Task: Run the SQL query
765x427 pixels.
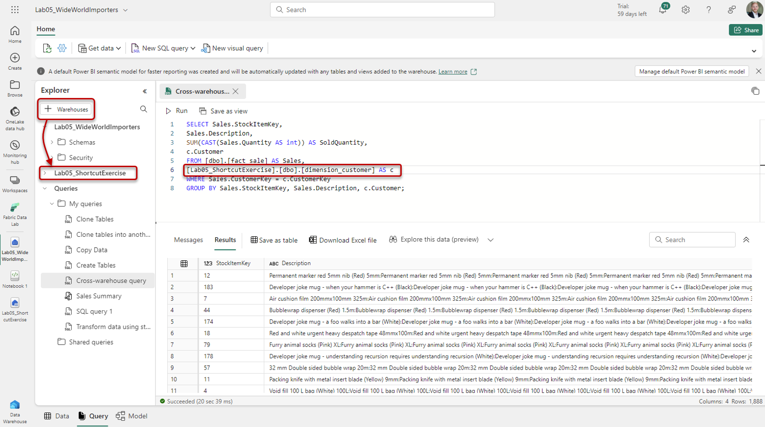Action: coord(177,111)
